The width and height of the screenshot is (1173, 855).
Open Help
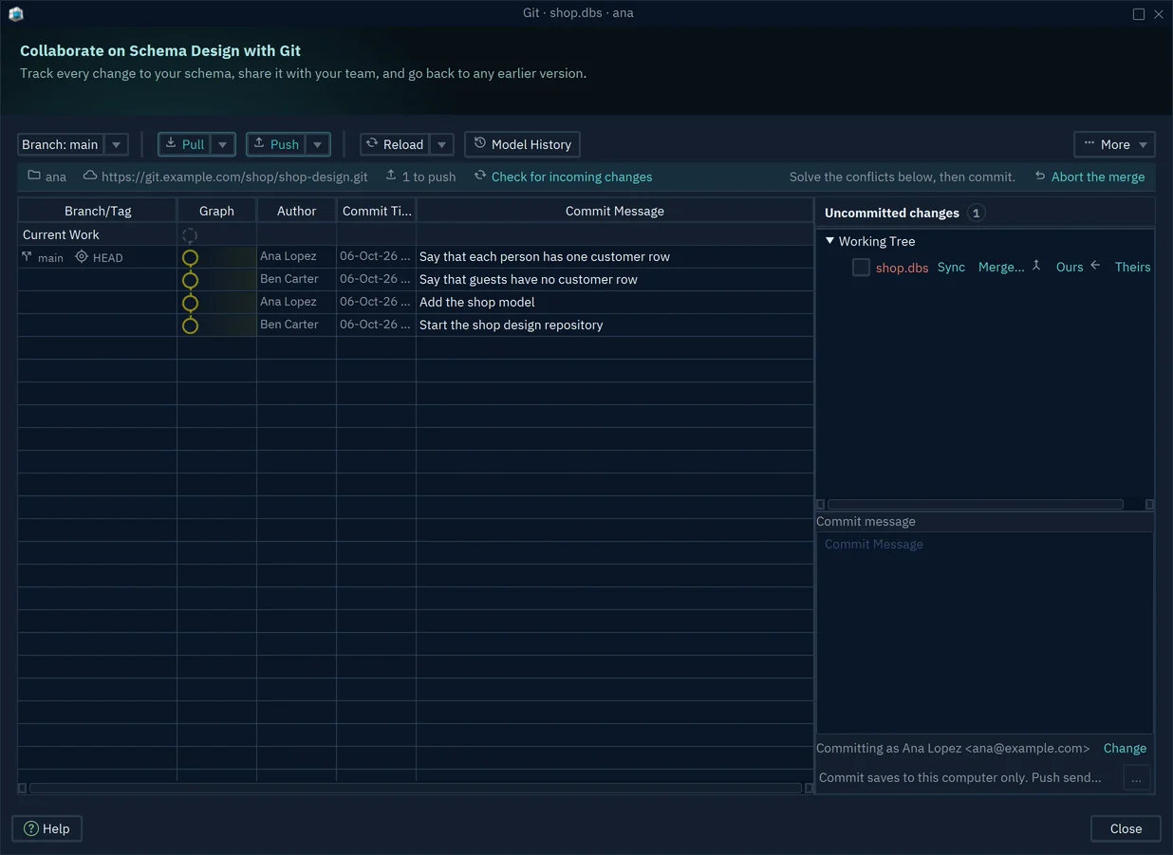[47, 828]
